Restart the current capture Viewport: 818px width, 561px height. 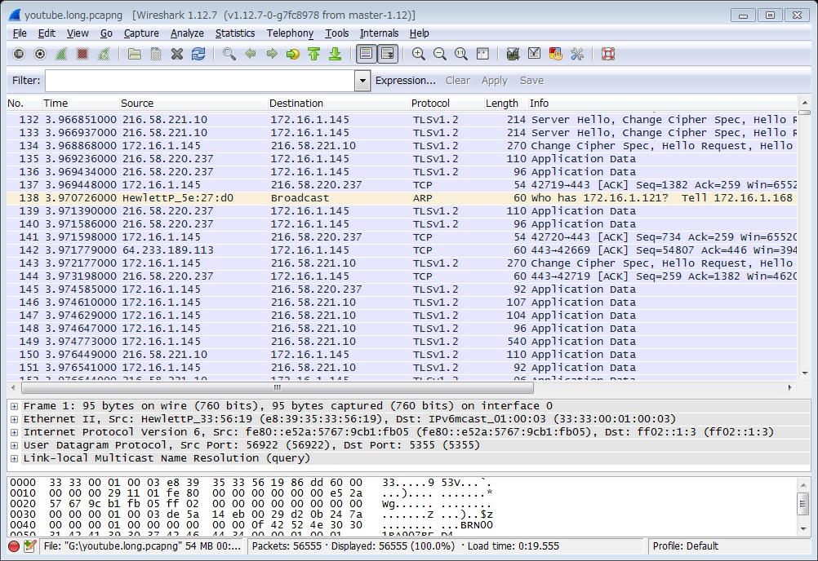point(104,54)
